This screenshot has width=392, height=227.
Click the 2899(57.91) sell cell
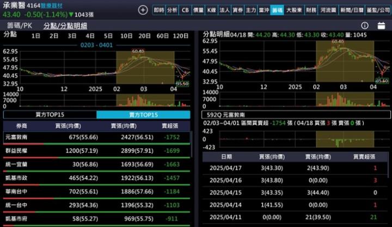[x=137, y=151]
